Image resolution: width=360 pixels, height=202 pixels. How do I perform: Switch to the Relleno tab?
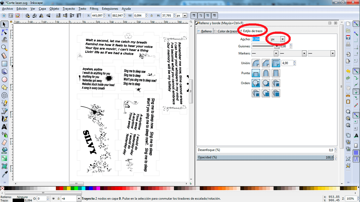[205, 31]
